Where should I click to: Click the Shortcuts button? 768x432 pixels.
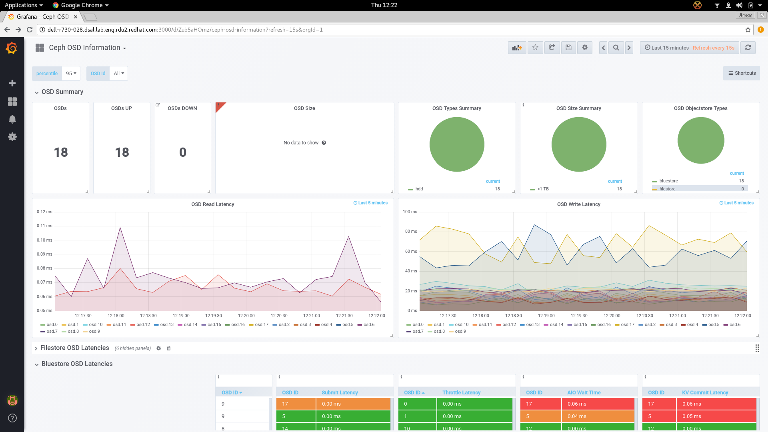click(742, 73)
